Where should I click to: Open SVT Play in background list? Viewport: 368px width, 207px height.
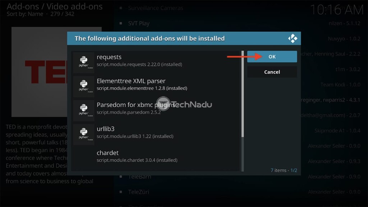coord(139,23)
